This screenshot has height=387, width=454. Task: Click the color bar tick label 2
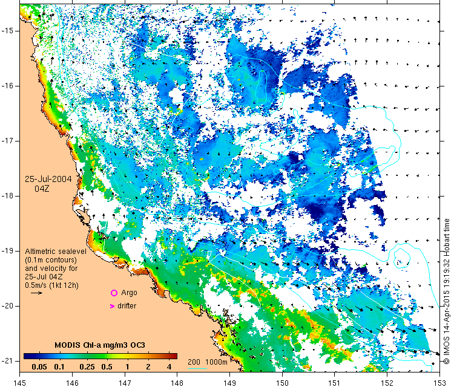click(x=148, y=367)
